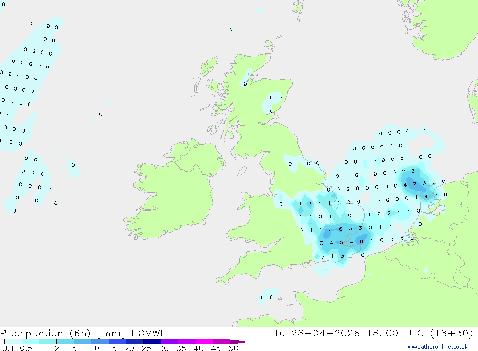
Task: Click the '7' precipitation value off Dutch coast
Action: tap(414, 184)
